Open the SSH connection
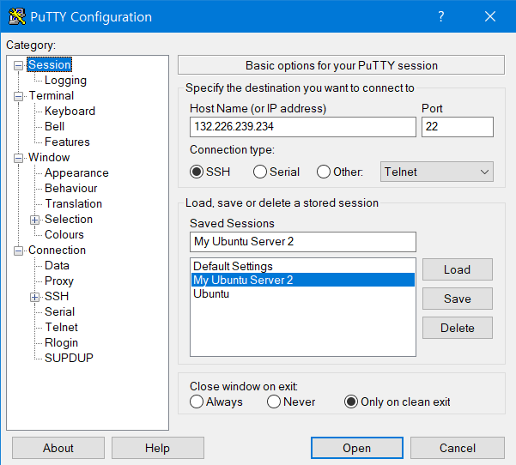The width and height of the screenshot is (516, 465). tap(357, 448)
